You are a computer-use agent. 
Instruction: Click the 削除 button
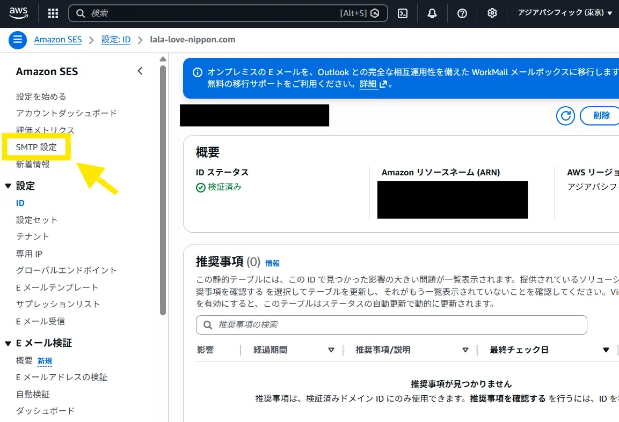tap(601, 115)
